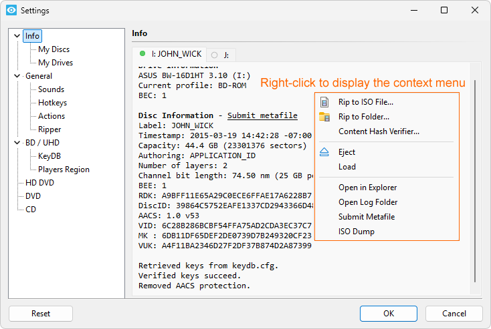Collapse the General tree section
This screenshot has width=491, height=329.
(x=17, y=76)
